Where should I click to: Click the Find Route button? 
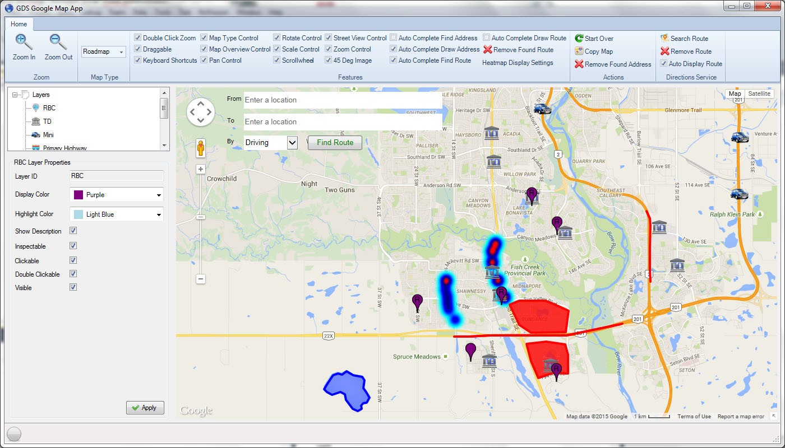pos(335,142)
